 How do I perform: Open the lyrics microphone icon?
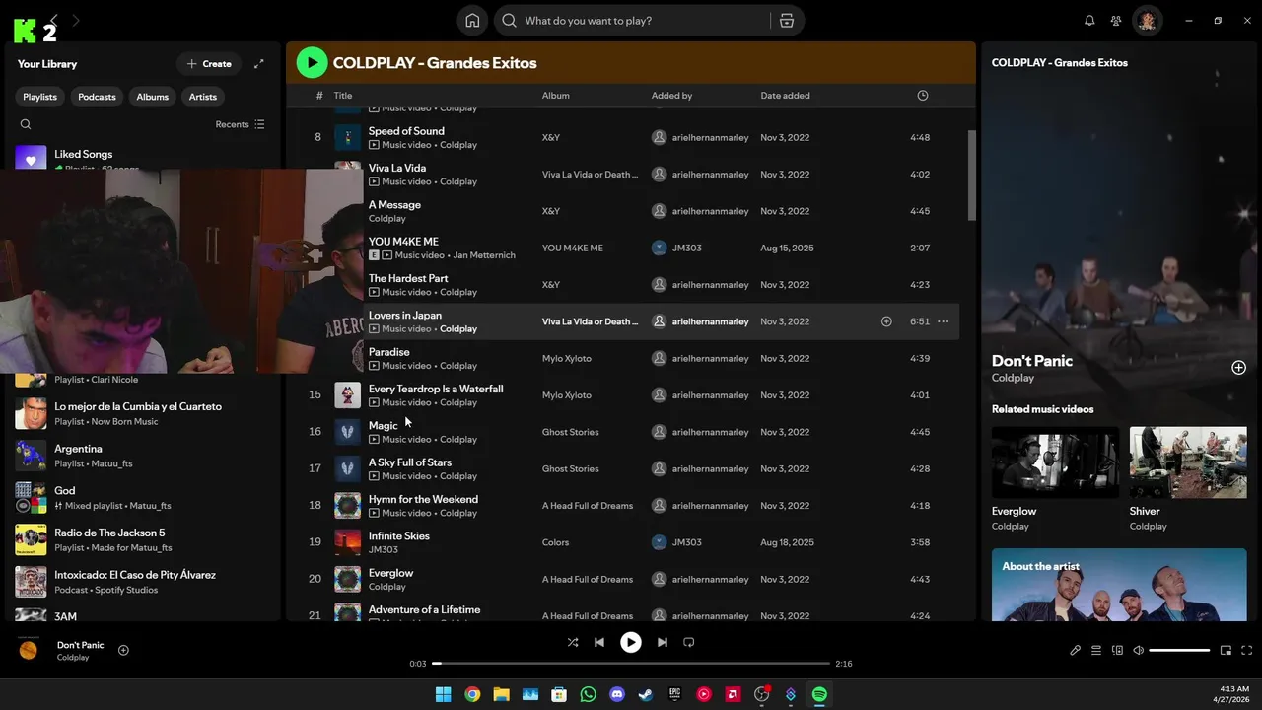coord(1076,651)
